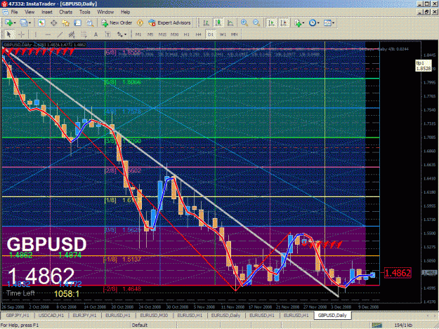439x329 pixels.
Task: Switch timeframe to H4
Action: [199, 34]
